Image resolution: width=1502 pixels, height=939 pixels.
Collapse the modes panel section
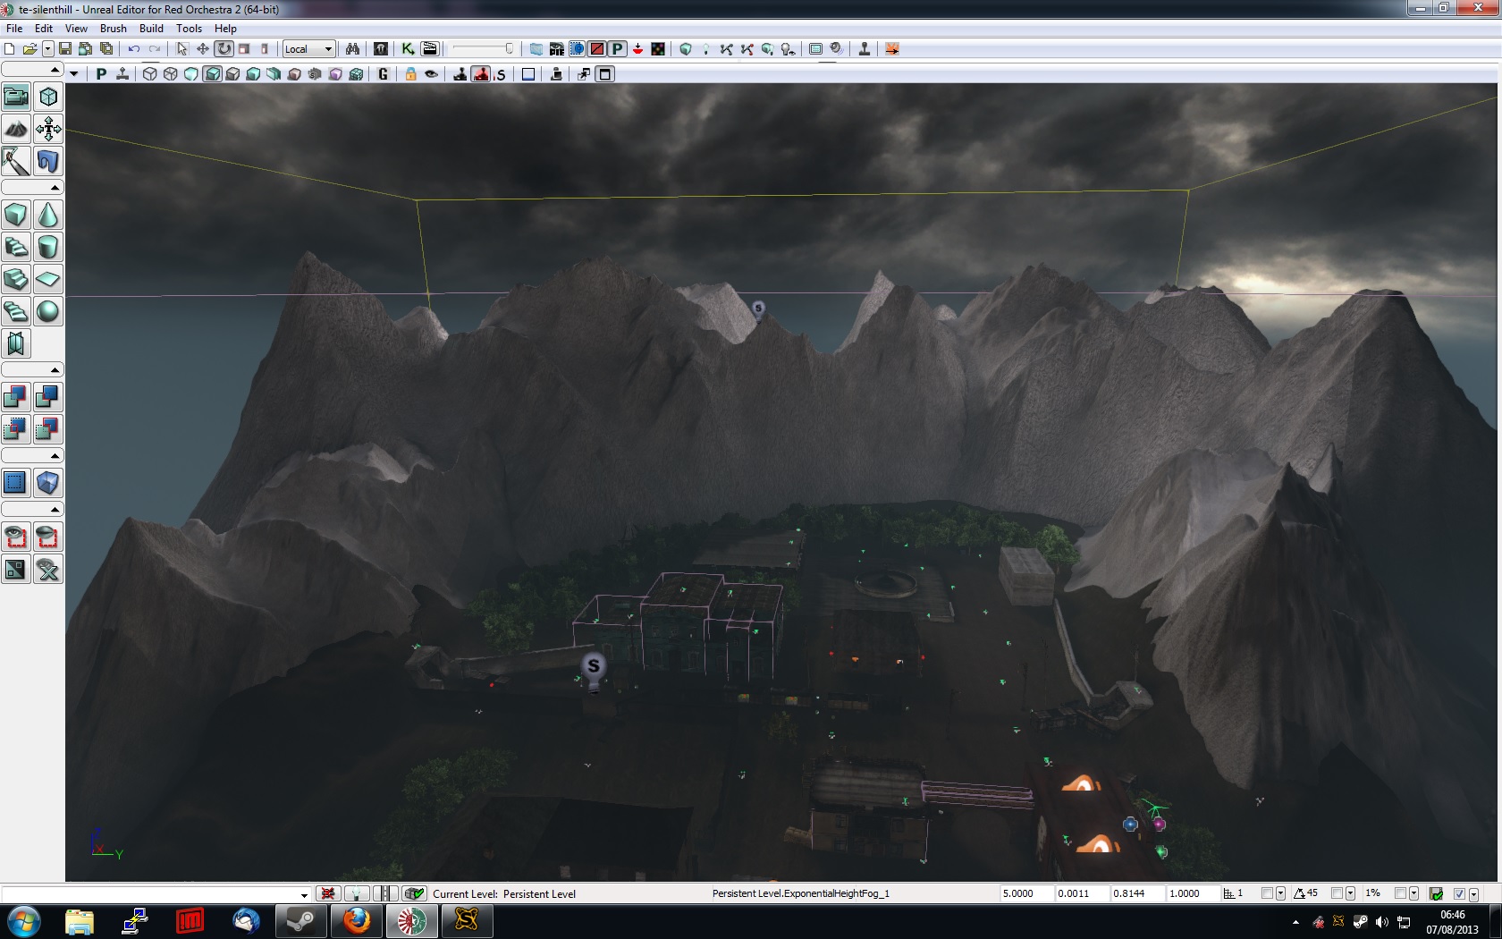pyautogui.click(x=32, y=69)
